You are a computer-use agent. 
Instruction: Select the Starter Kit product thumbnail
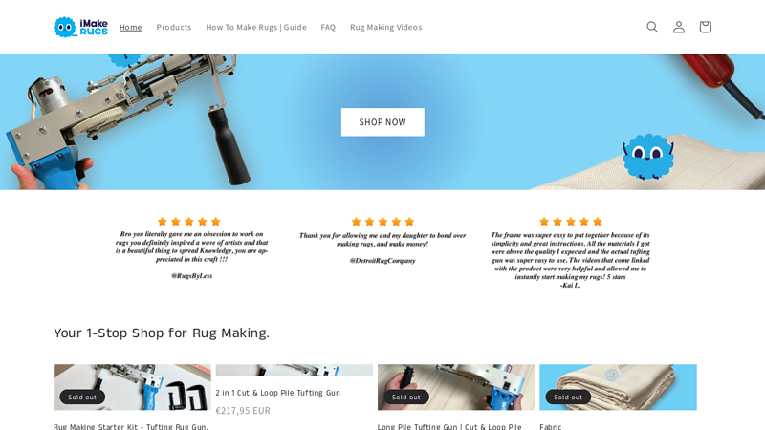(132, 387)
